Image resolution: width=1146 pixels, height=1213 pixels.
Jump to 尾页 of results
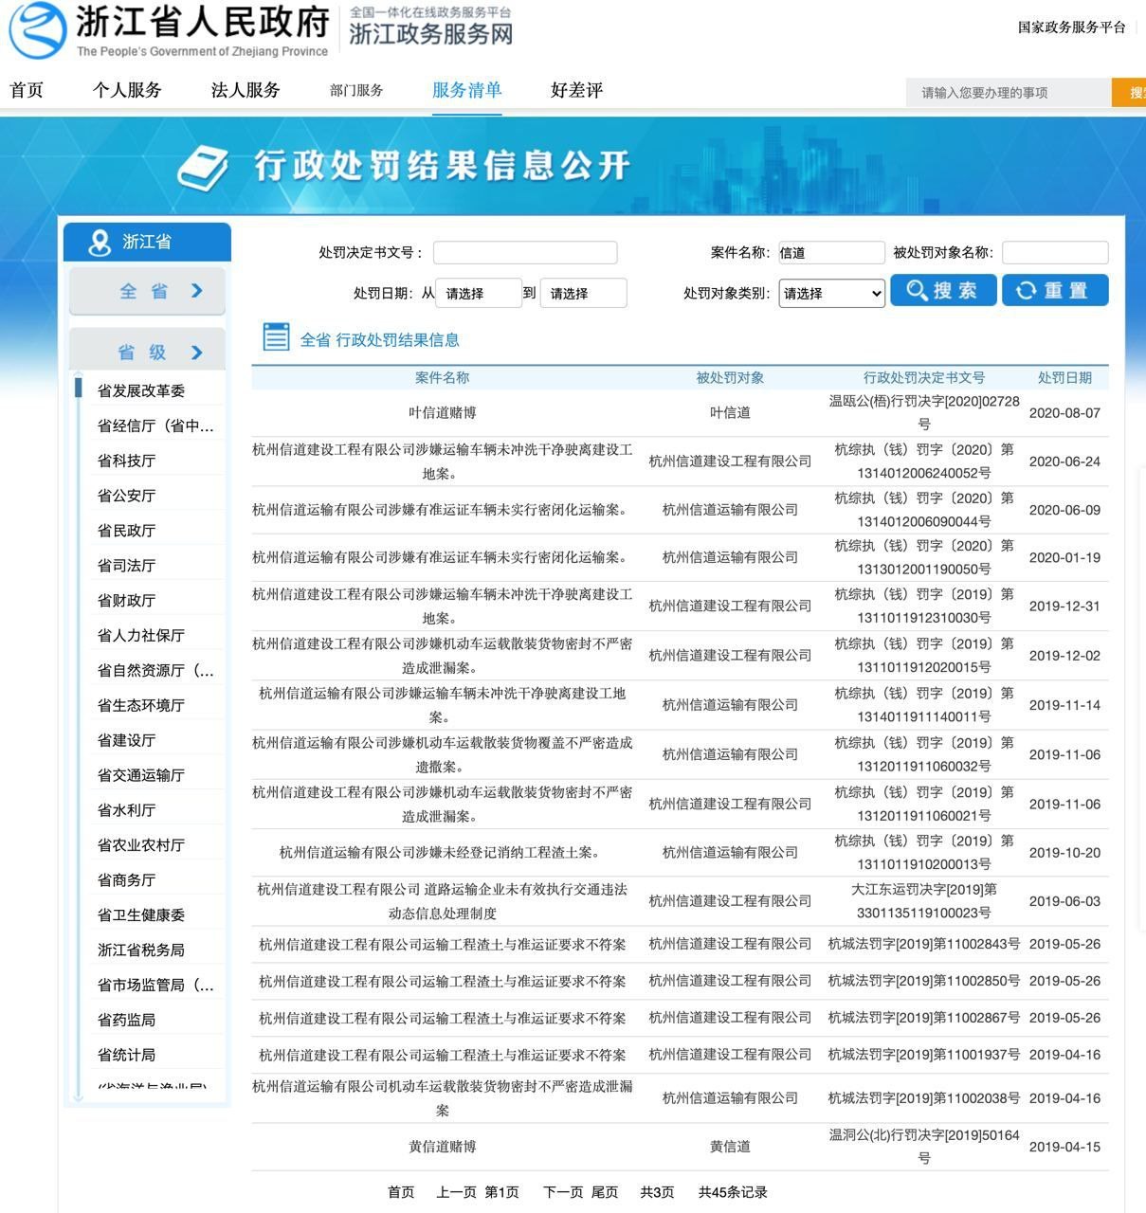[605, 1192]
